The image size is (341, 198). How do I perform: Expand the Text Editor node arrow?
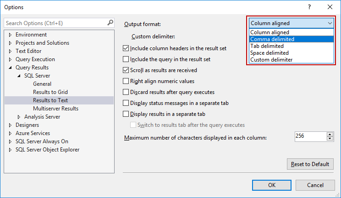pyautogui.click(x=11, y=51)
